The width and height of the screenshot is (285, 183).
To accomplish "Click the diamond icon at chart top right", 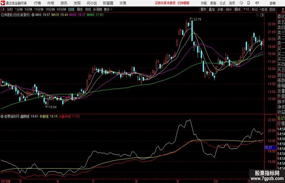I will 257,15.
